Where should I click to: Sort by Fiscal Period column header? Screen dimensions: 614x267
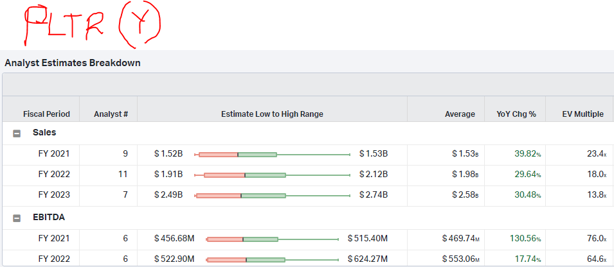[x=46, y=114]
